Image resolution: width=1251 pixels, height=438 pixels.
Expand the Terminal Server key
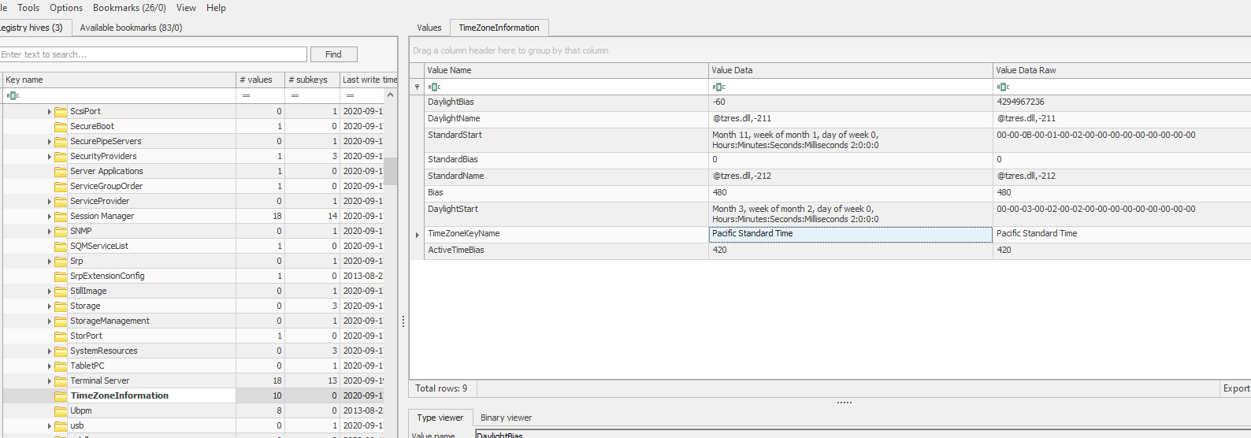[x=49, y=381]
